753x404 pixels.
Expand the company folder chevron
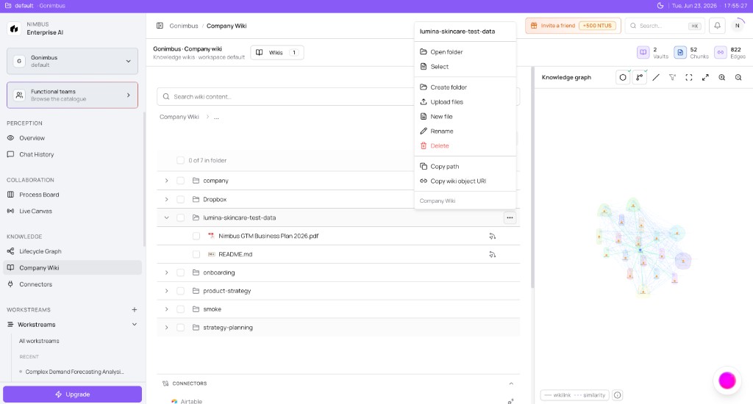coord(167,181)
